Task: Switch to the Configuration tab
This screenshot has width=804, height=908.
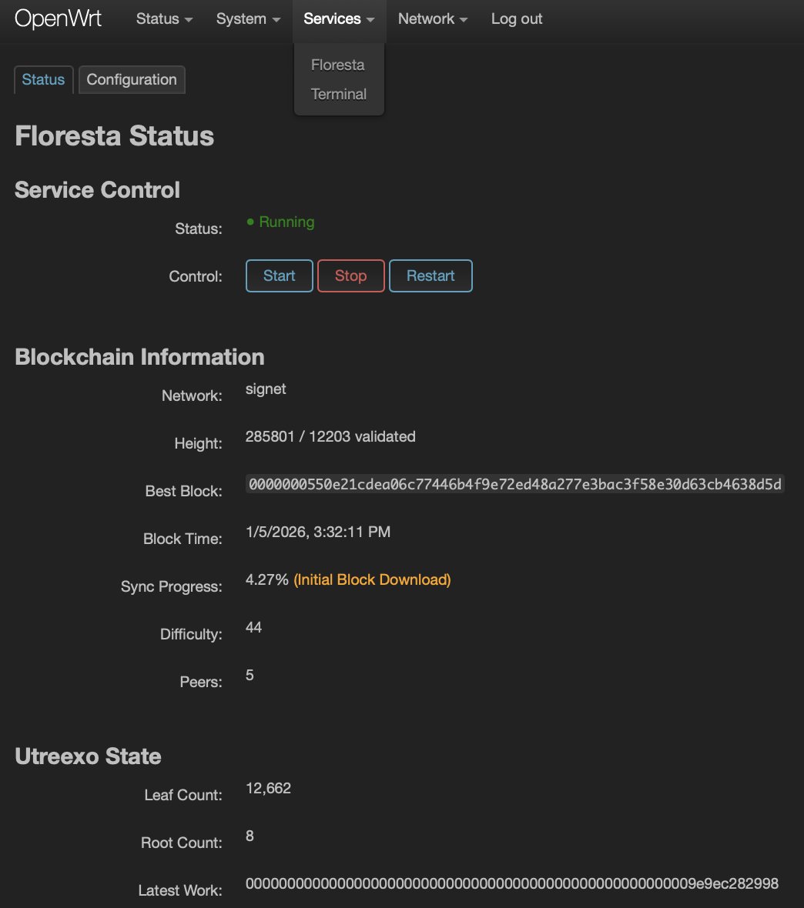Action: [132, 79]
